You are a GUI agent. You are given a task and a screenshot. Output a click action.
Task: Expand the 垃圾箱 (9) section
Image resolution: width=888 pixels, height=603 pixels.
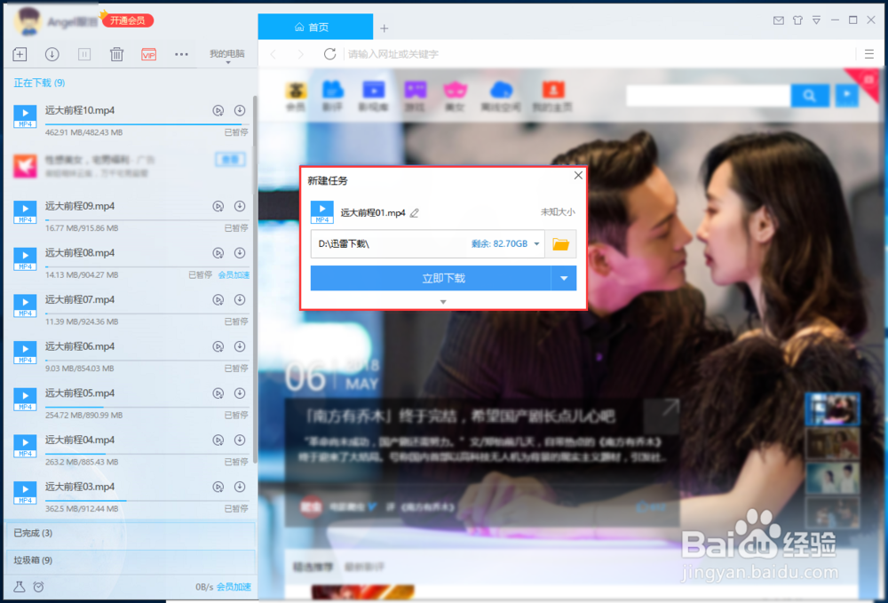130,560
